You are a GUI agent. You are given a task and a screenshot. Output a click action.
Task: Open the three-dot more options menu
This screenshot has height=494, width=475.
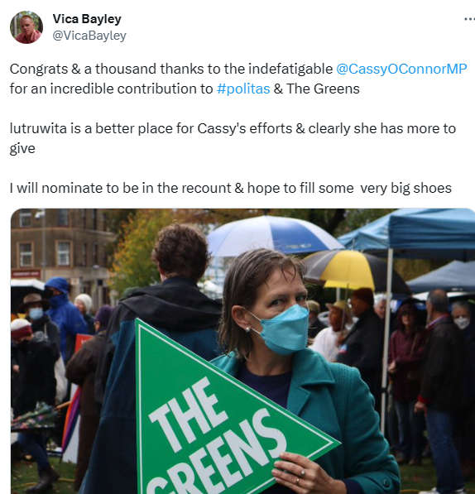pos(469,19)
